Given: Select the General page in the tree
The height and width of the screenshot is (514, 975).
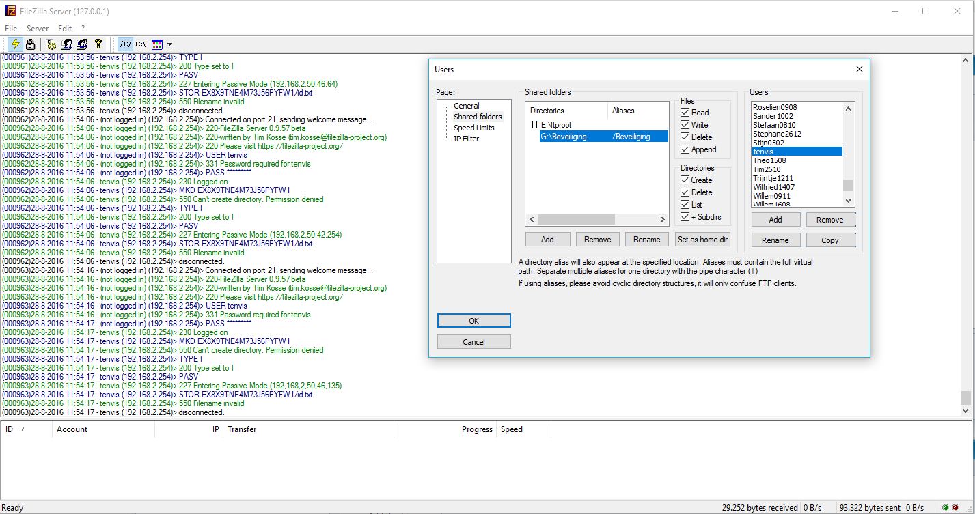Looking at the screenshot, I should [x=467, y=106].
